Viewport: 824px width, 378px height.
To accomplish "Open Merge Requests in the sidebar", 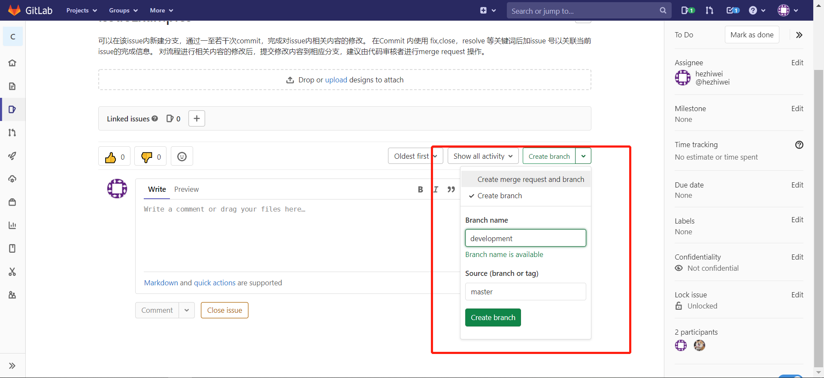I will (12, 133).
